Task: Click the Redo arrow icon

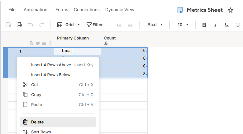Action: [42, 25]
